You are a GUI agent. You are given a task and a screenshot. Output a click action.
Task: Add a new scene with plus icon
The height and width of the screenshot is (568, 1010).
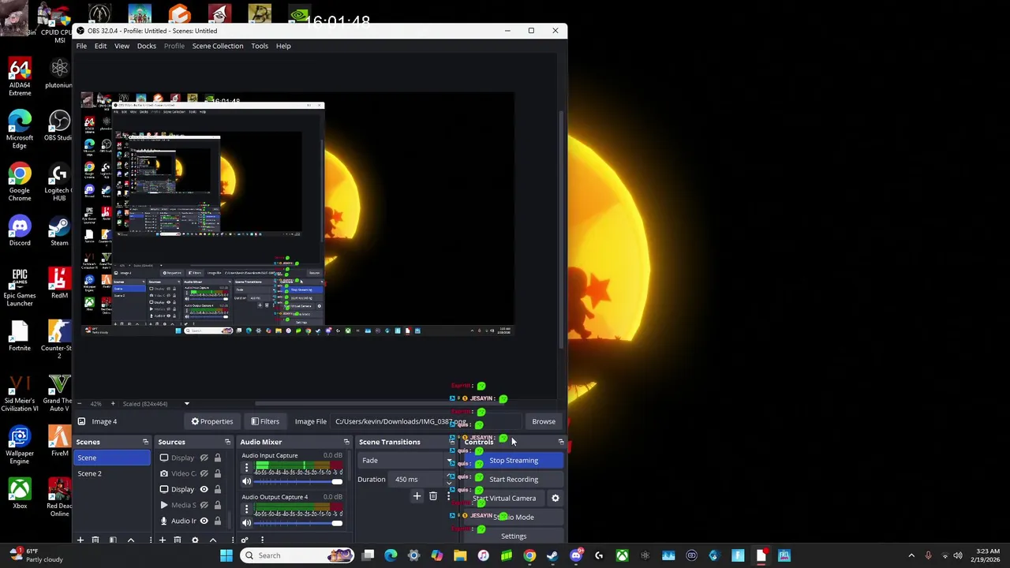[80, 540]
